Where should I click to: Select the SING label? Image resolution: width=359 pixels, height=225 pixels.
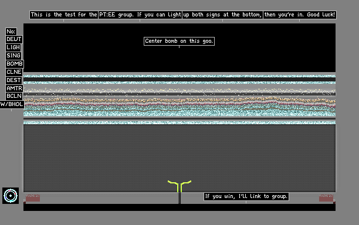13,56
